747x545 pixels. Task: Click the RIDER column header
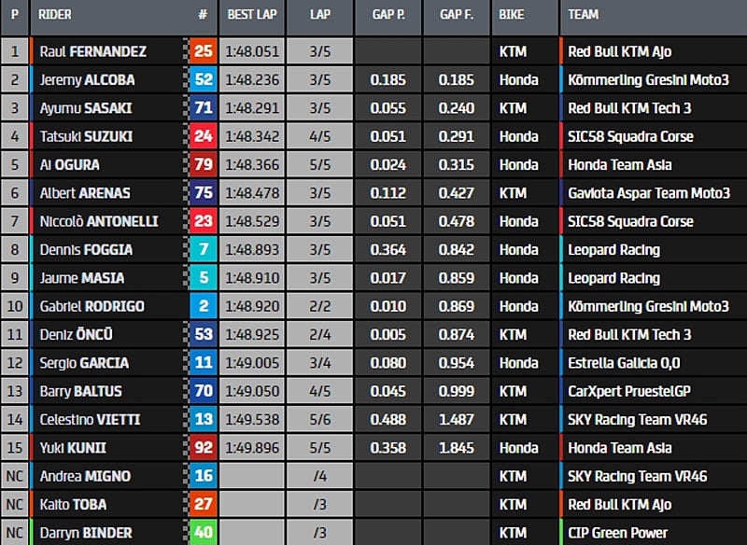point(56,15)
